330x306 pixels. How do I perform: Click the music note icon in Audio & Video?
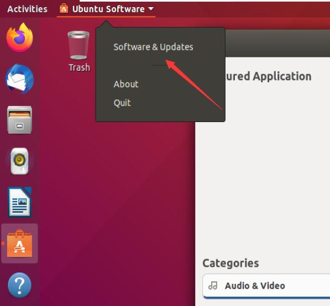[x=213, y=286]
